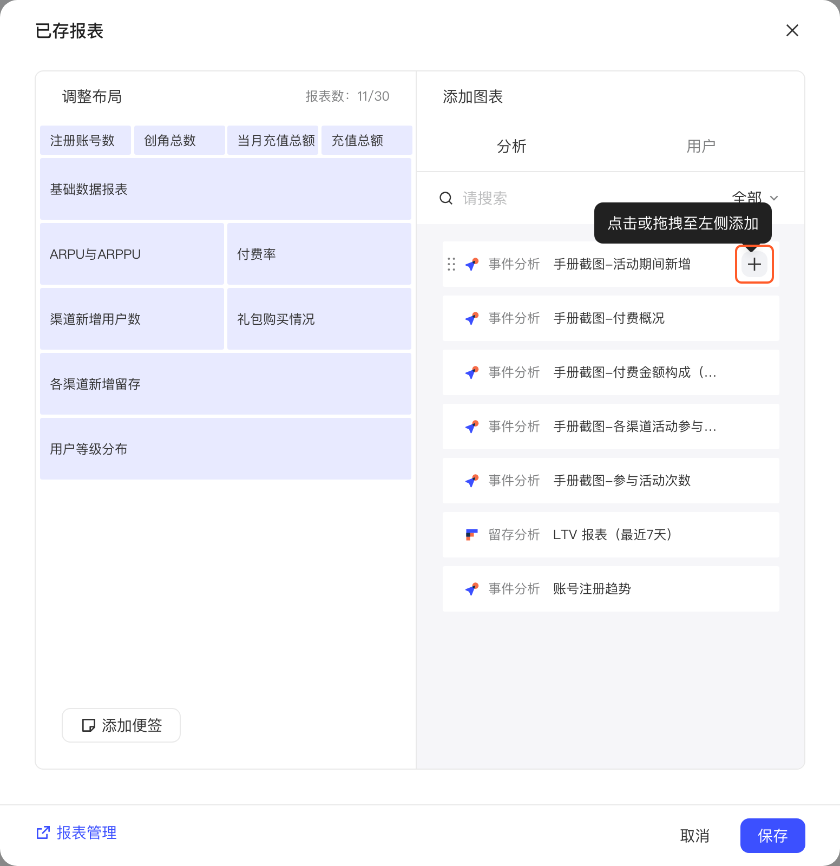Select the 付费率 layout block

319,254
